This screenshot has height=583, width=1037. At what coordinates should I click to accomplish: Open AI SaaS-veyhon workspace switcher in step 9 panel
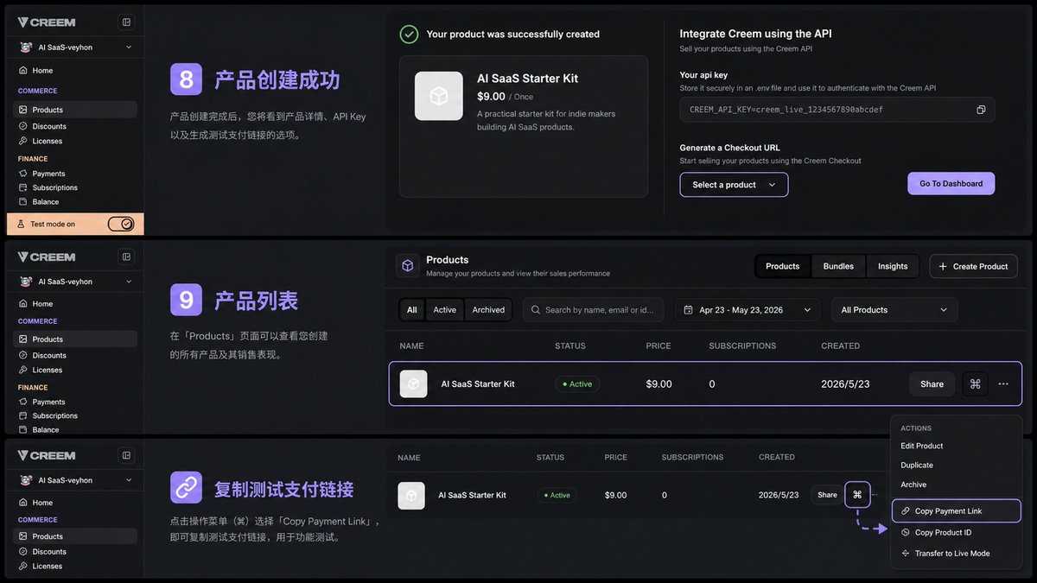click(76, 282)
